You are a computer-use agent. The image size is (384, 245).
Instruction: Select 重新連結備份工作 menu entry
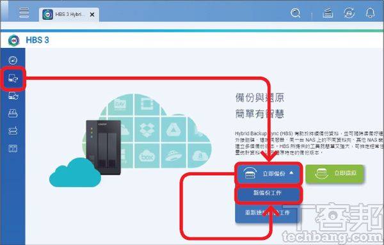268,212
